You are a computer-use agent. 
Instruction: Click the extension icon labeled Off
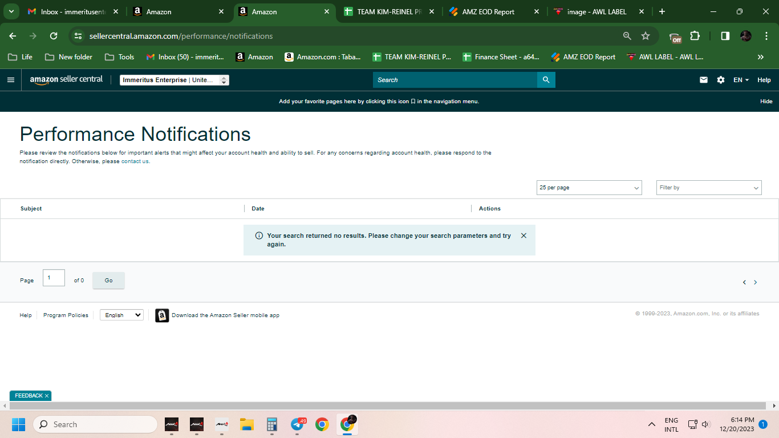(x=675, y=37)
